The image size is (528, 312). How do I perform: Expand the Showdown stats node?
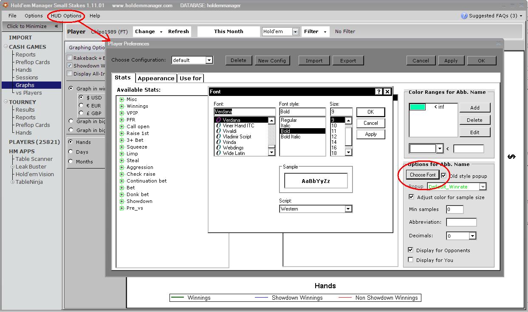coord(121,201)
